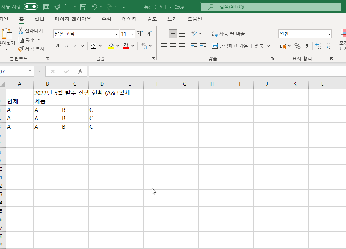Click 병합하고 가운데 맞춤 button
Viewport: 346px width, 249px height.
(x=238, y=46)
